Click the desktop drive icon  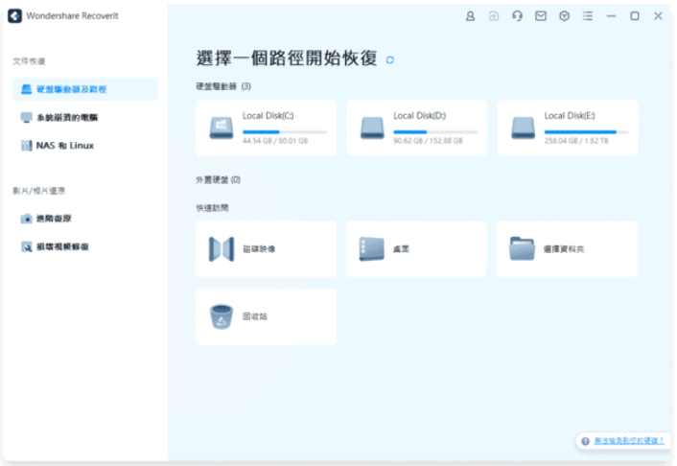click(372, 248)
